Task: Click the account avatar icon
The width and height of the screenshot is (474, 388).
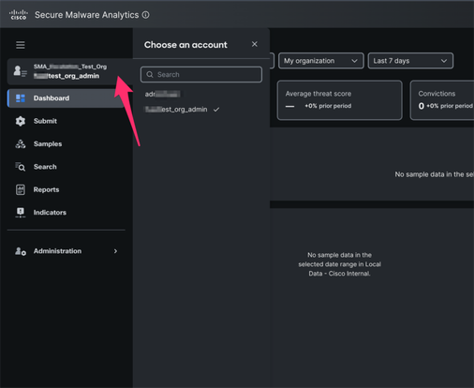Action: coord(20,71)
